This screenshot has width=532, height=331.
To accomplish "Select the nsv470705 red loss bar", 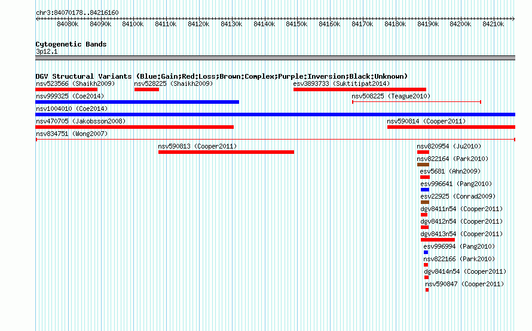I will click(134, 127).
